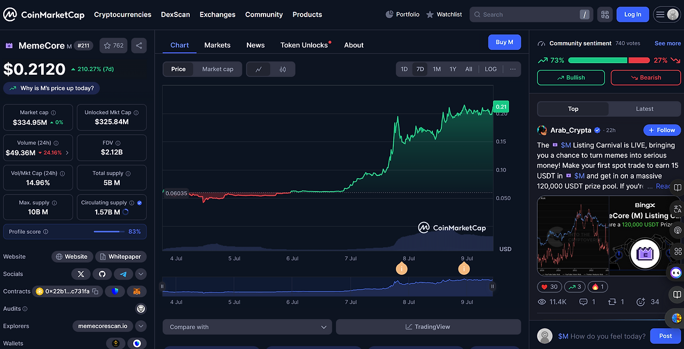684x349 pixels.
Task: Open chart more options ellipsis
Action: click(512, 69)
